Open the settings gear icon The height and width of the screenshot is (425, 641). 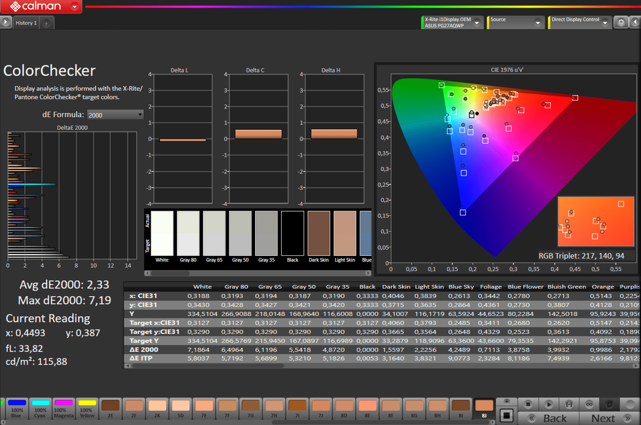pyautogui.click(x=621, y=22)
